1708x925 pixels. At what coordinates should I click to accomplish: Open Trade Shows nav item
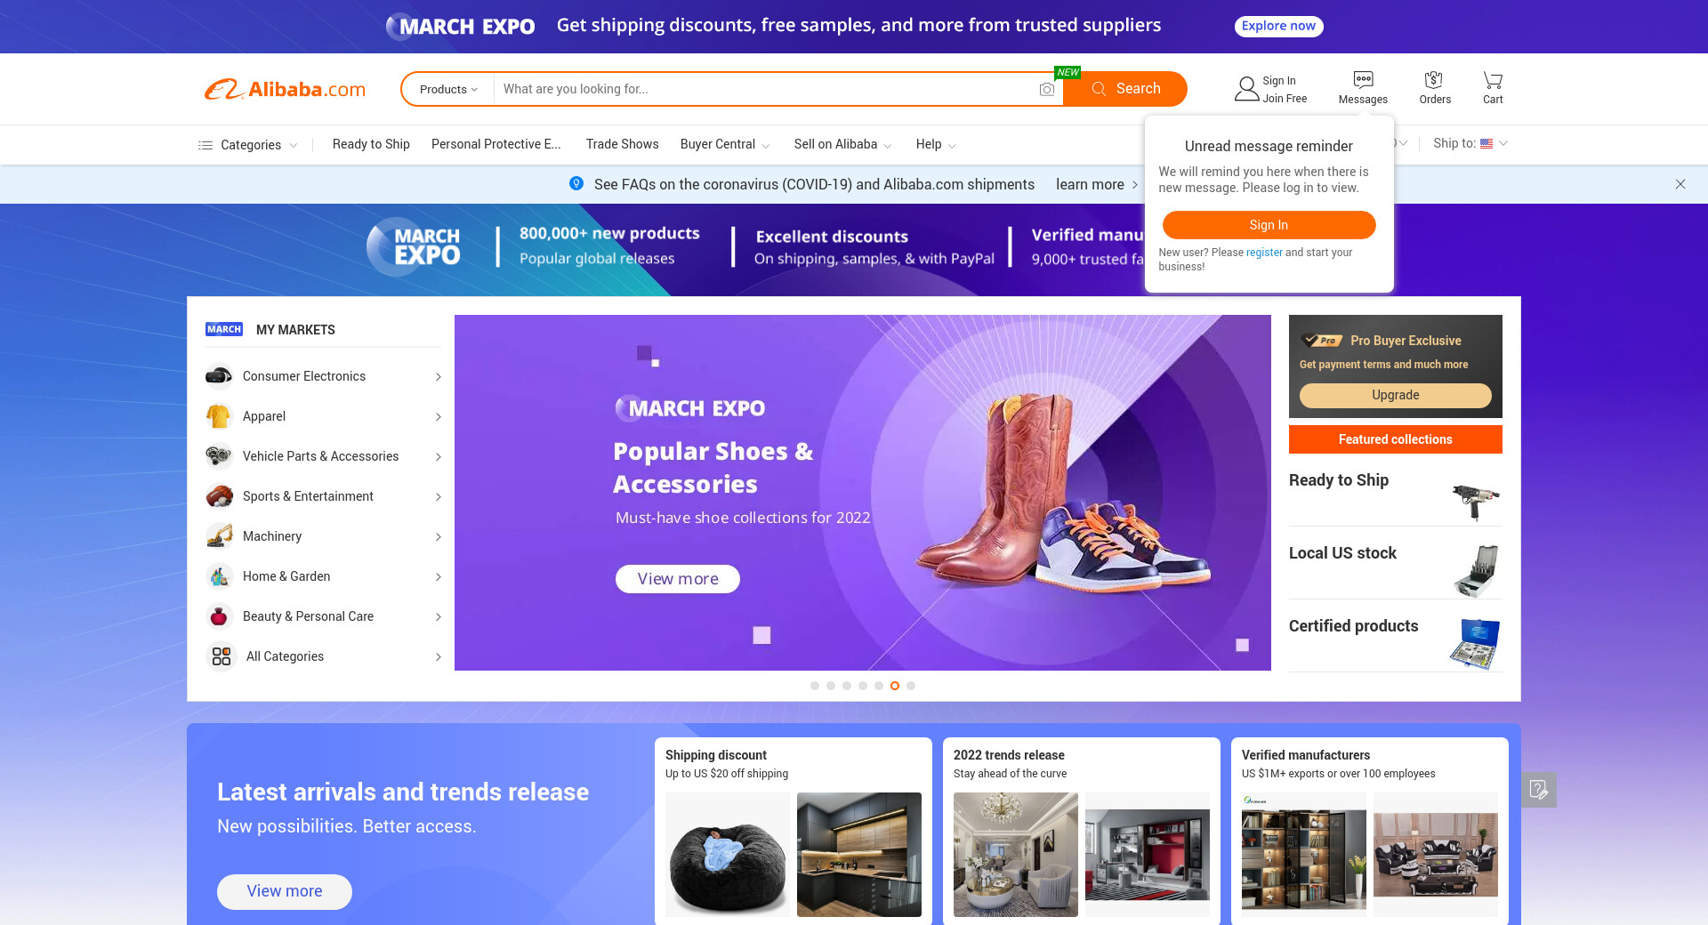point(623,144)
